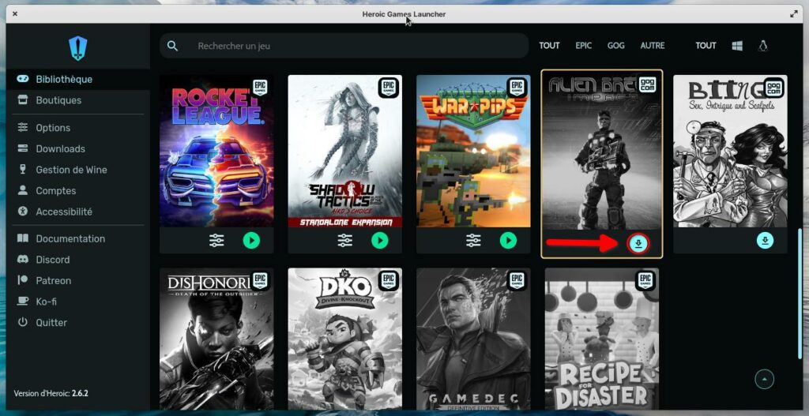Image resolution: width=809 pixels, height=416 pixels.
Task: Open the Dishonored game cover thumbnail
Action: click(216, 339)
